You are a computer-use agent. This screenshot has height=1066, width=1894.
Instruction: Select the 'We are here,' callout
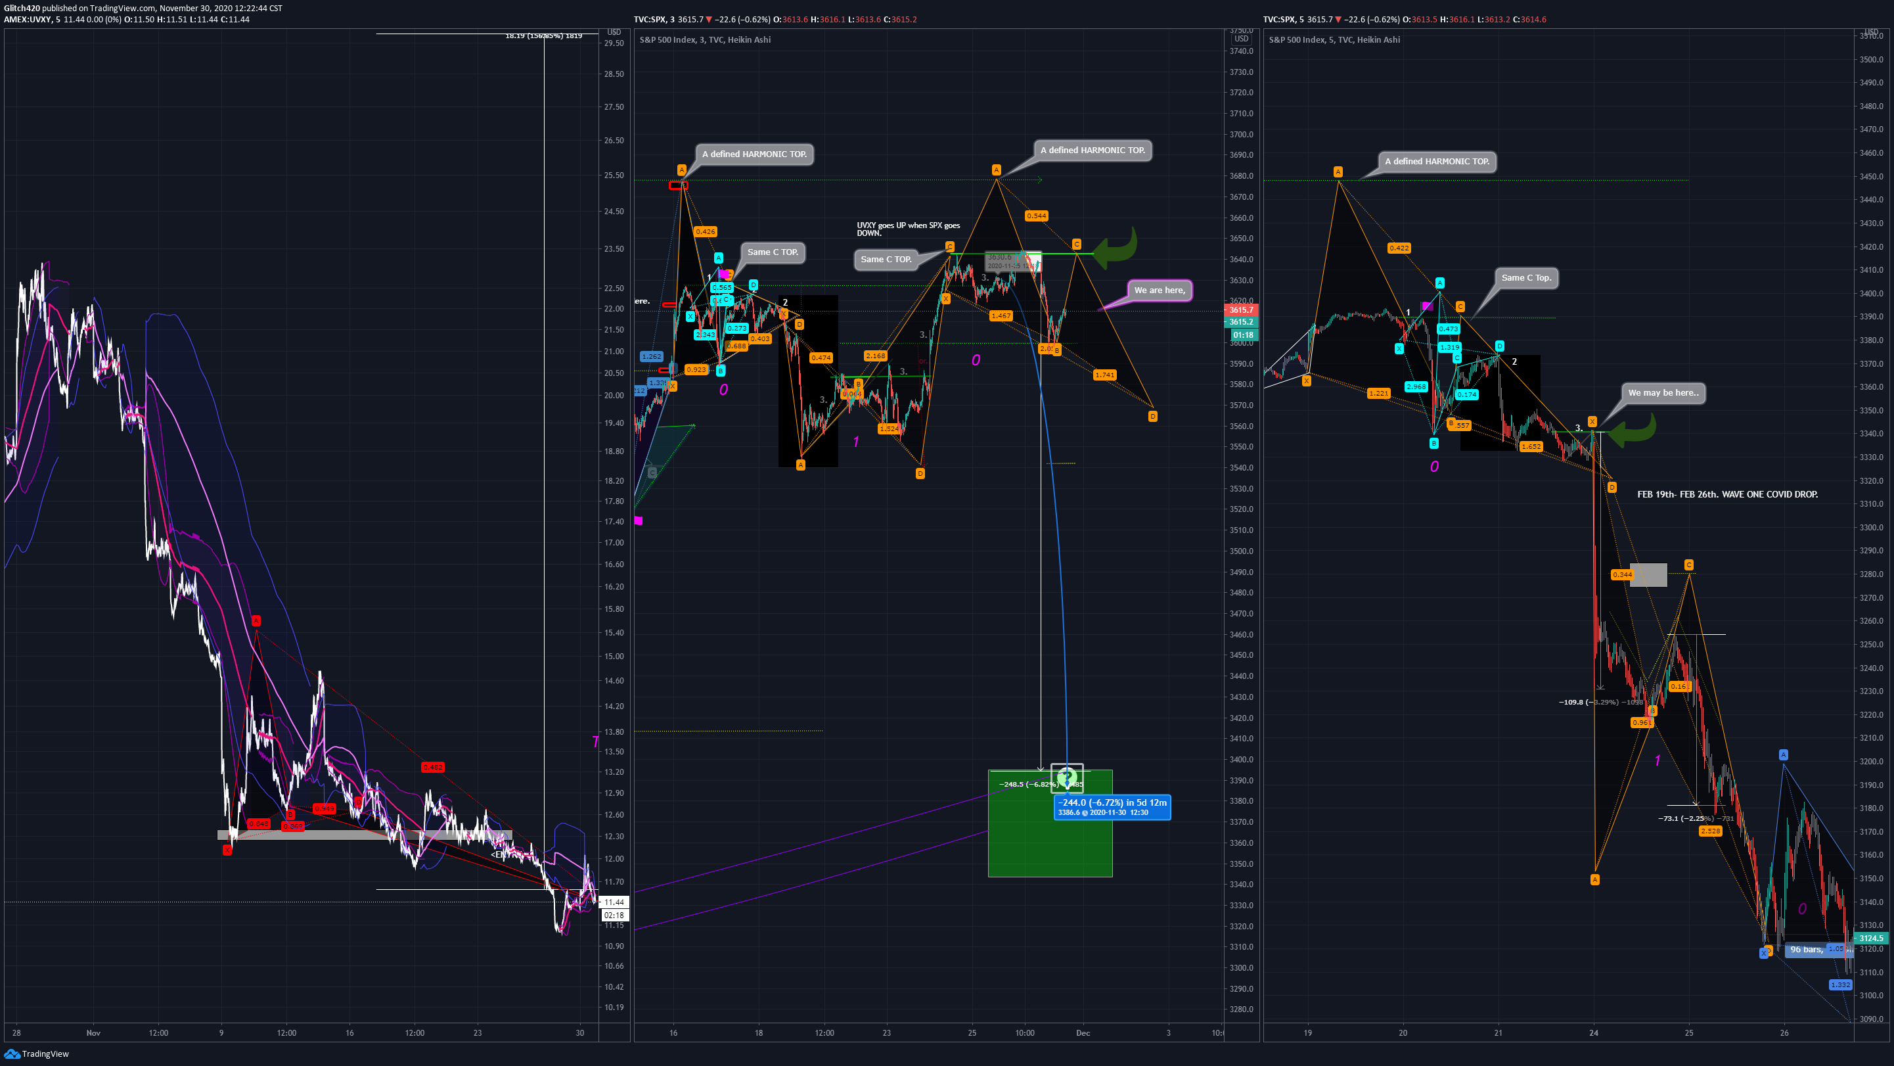coord(1160,290)
